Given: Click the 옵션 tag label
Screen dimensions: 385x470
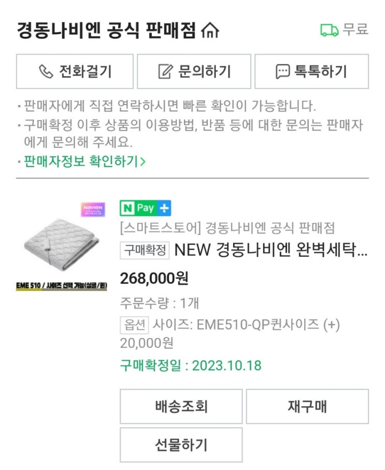Looking at the screenshot, I should click(x=134, y=325).
